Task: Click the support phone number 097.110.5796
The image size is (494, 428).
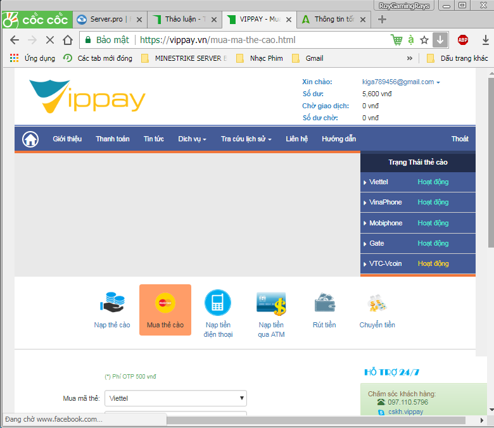Action: pos(408,402)
